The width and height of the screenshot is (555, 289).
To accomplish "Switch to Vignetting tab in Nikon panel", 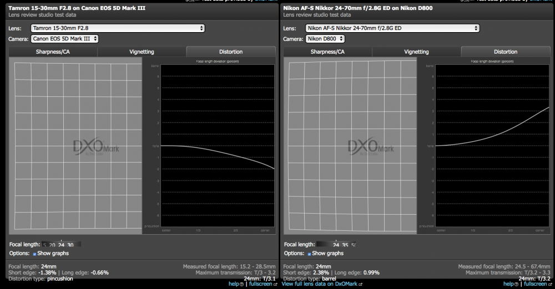I will pos(416,51).
